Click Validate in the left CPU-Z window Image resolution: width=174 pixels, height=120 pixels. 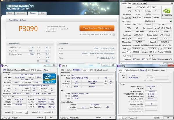tap(40, 117)
